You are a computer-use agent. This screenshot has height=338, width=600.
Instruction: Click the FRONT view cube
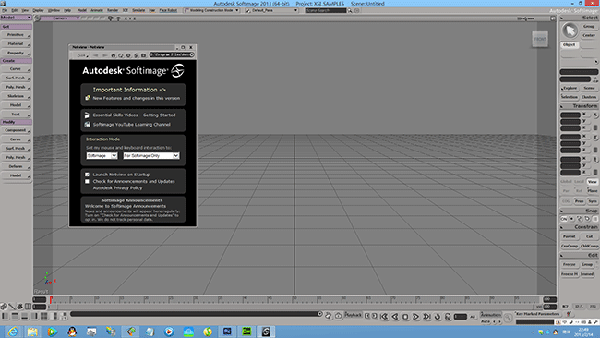tap(540, 39)
